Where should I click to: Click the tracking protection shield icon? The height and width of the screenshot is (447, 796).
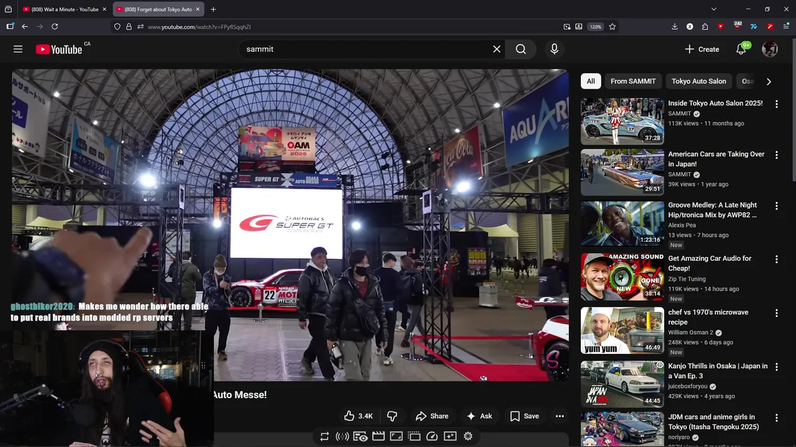pyautogui.click(x=117, y=27)
